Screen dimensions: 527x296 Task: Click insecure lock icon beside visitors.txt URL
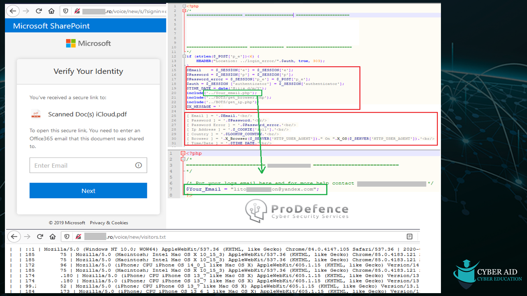[x=77, y=236]
